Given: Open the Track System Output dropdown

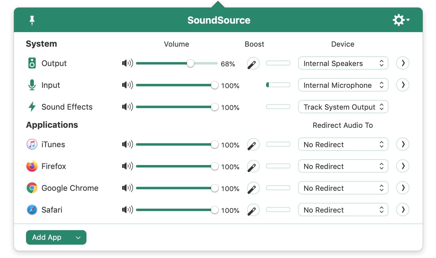Looking at the screenshot, I should (343, 107).
